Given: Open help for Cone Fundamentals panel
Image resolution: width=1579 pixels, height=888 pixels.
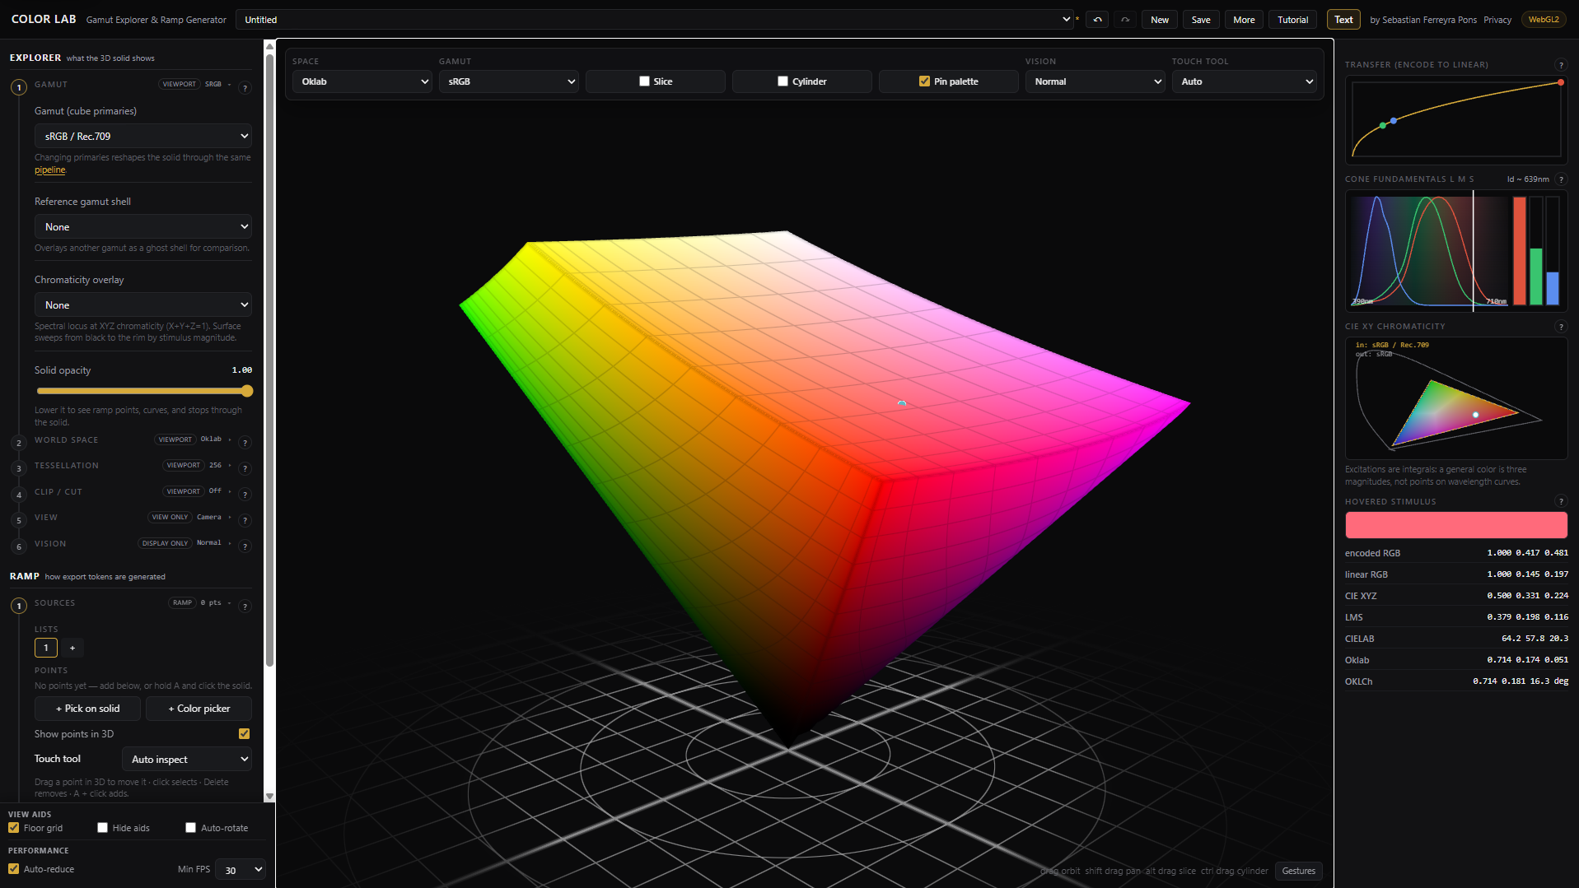Looking at the screenshot, I should coord(1560,179).
